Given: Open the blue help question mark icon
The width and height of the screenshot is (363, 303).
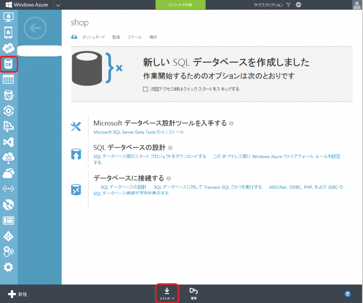Looking at the screenshot, I should (x=348, y=294).
